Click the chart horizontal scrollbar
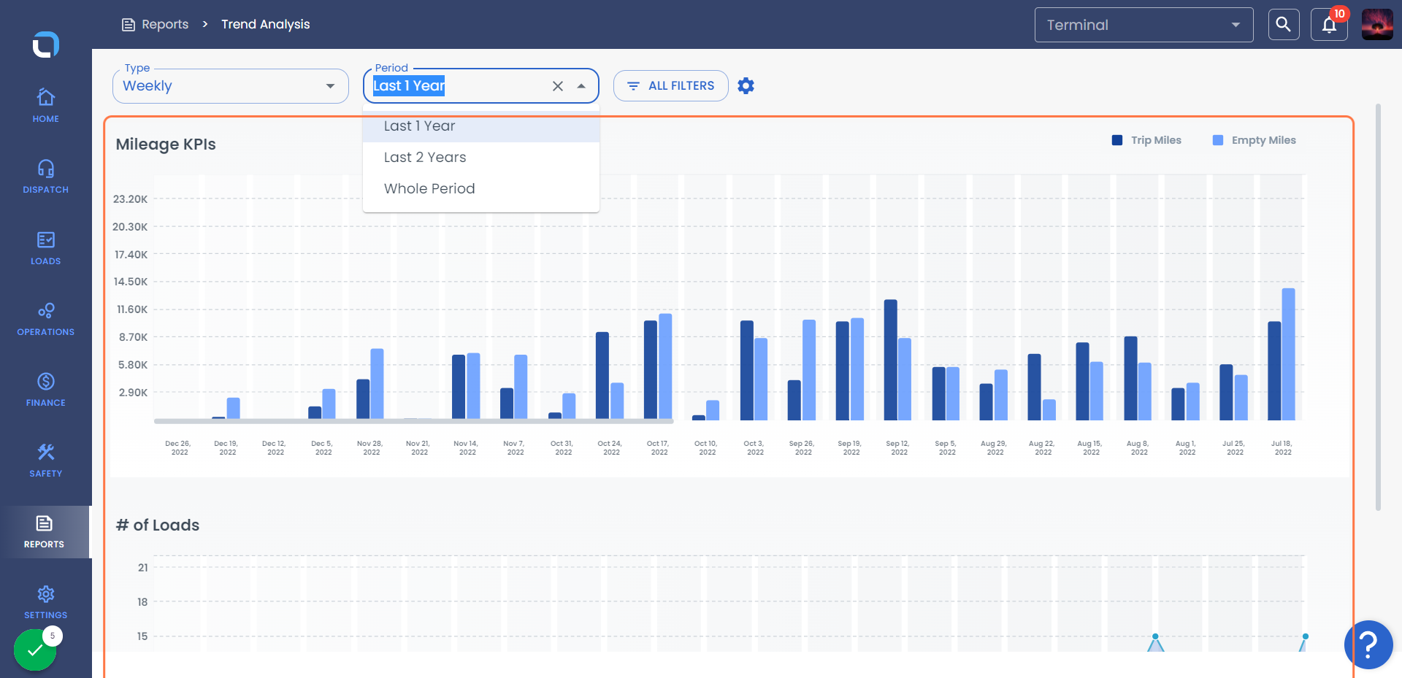 [x=413, y=421]
